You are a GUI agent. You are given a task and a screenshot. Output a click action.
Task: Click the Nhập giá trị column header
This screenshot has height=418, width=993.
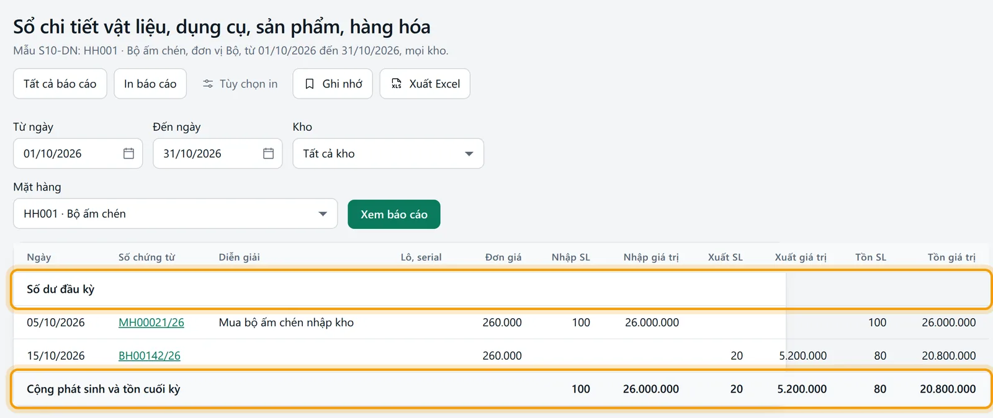[651, 257]
